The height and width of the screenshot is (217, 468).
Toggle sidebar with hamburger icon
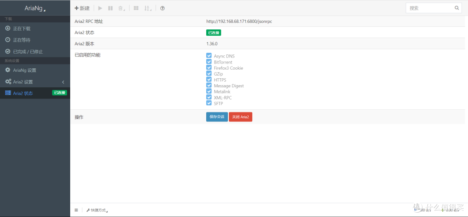[x=76, y=210]
